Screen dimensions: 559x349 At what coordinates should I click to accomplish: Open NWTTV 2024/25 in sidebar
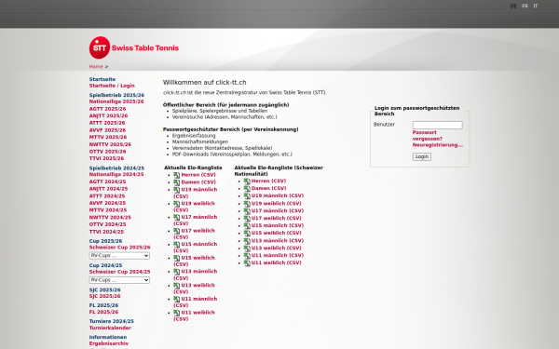click(110, 218)
